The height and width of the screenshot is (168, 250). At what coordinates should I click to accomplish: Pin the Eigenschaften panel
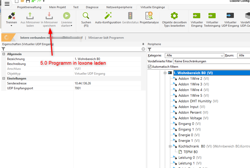click(x=143, y=44)
